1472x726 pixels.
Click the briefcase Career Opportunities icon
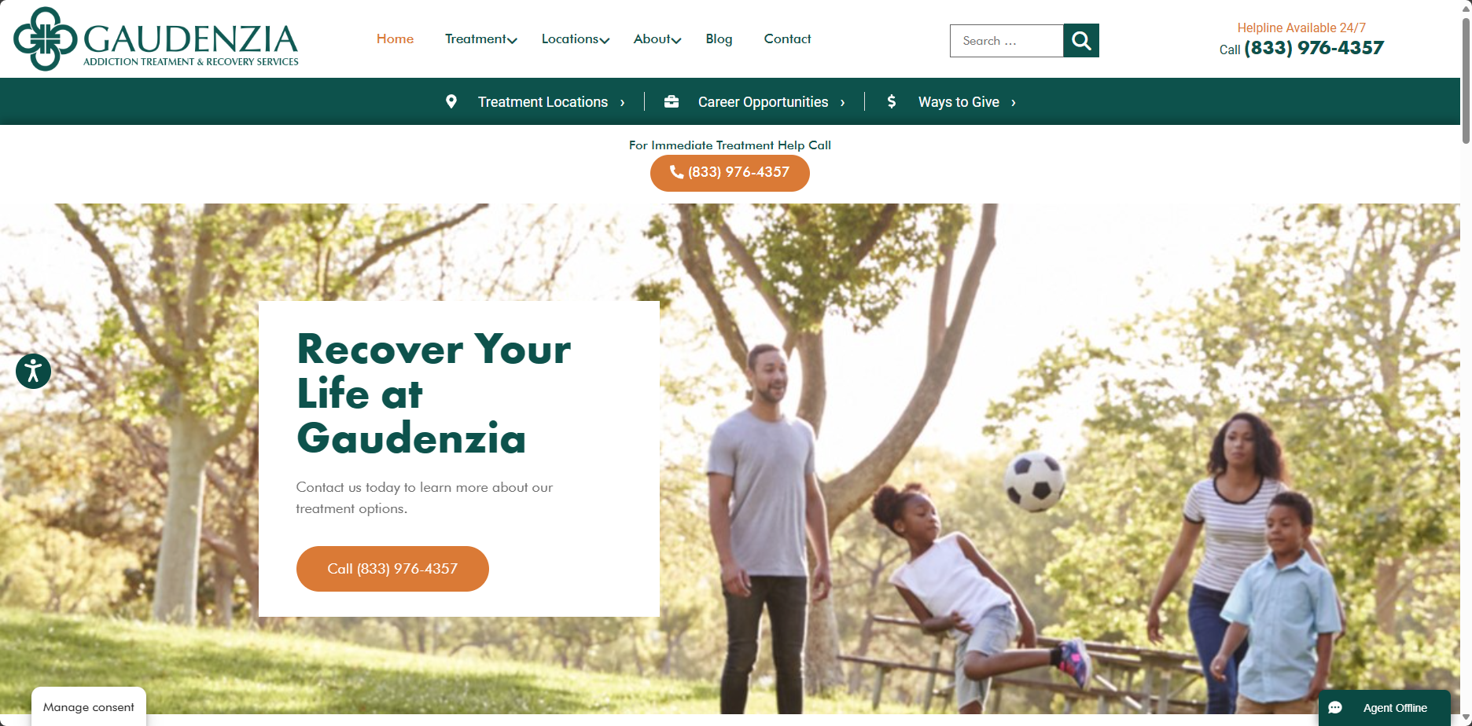point(672,101)
